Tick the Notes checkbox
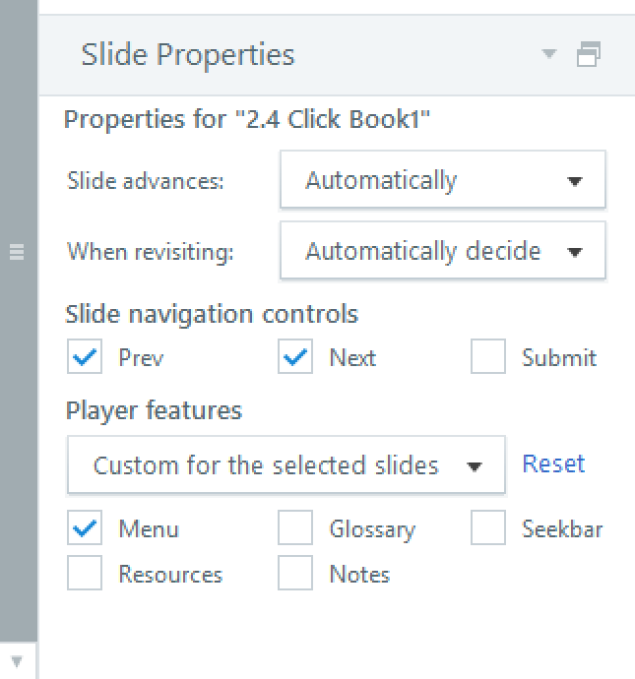 (295, 574)
